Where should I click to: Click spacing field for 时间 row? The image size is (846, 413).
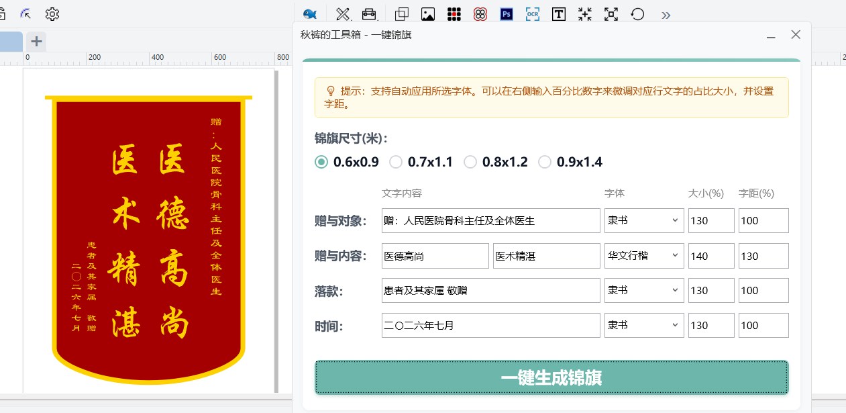[x=763, y=325]
